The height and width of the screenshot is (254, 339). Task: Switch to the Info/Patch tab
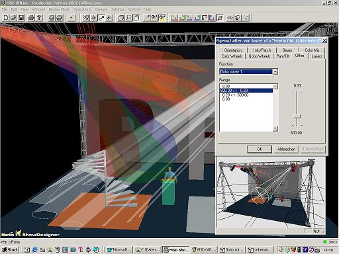262,50
